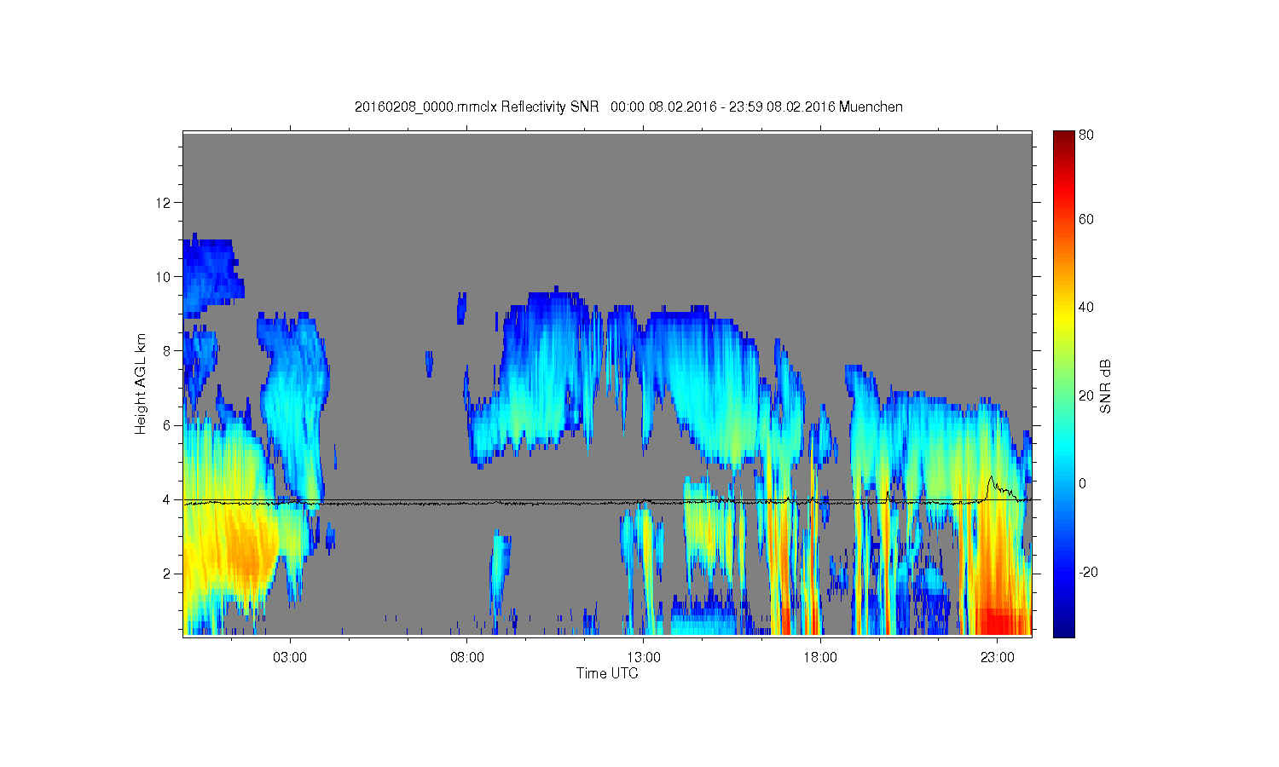Click the height tick label 6
This screenshot has height=767, width=1279.
click(x=168, y=425)
